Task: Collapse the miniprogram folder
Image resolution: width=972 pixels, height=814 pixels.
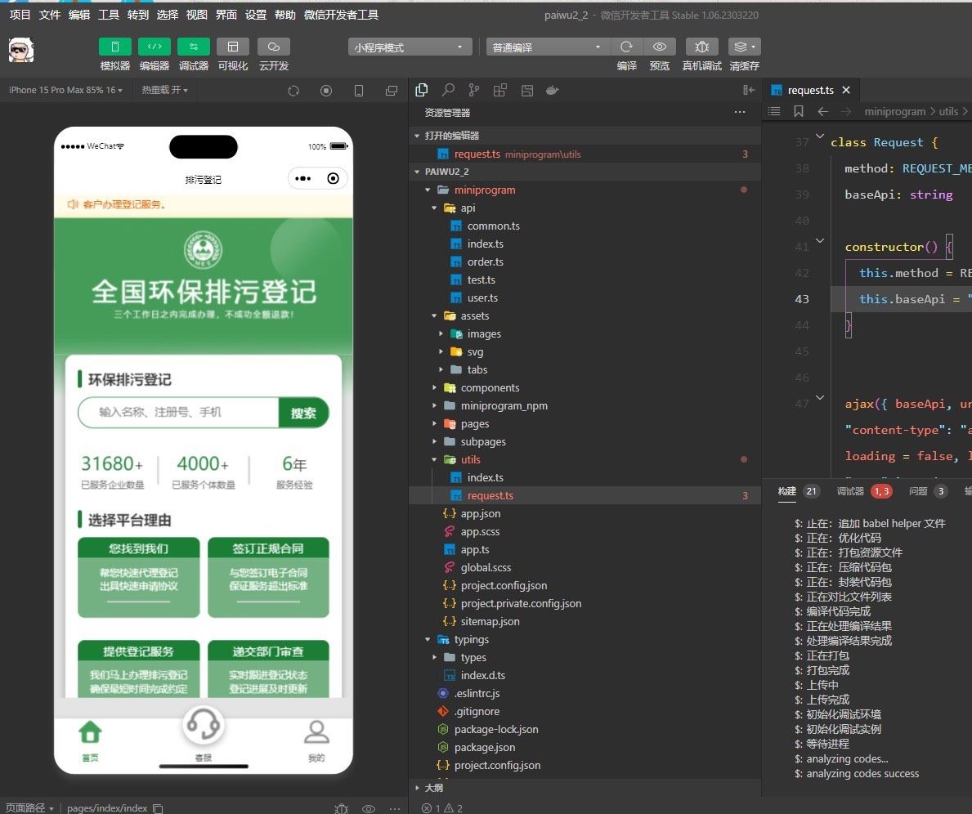Action: point(428,190)
